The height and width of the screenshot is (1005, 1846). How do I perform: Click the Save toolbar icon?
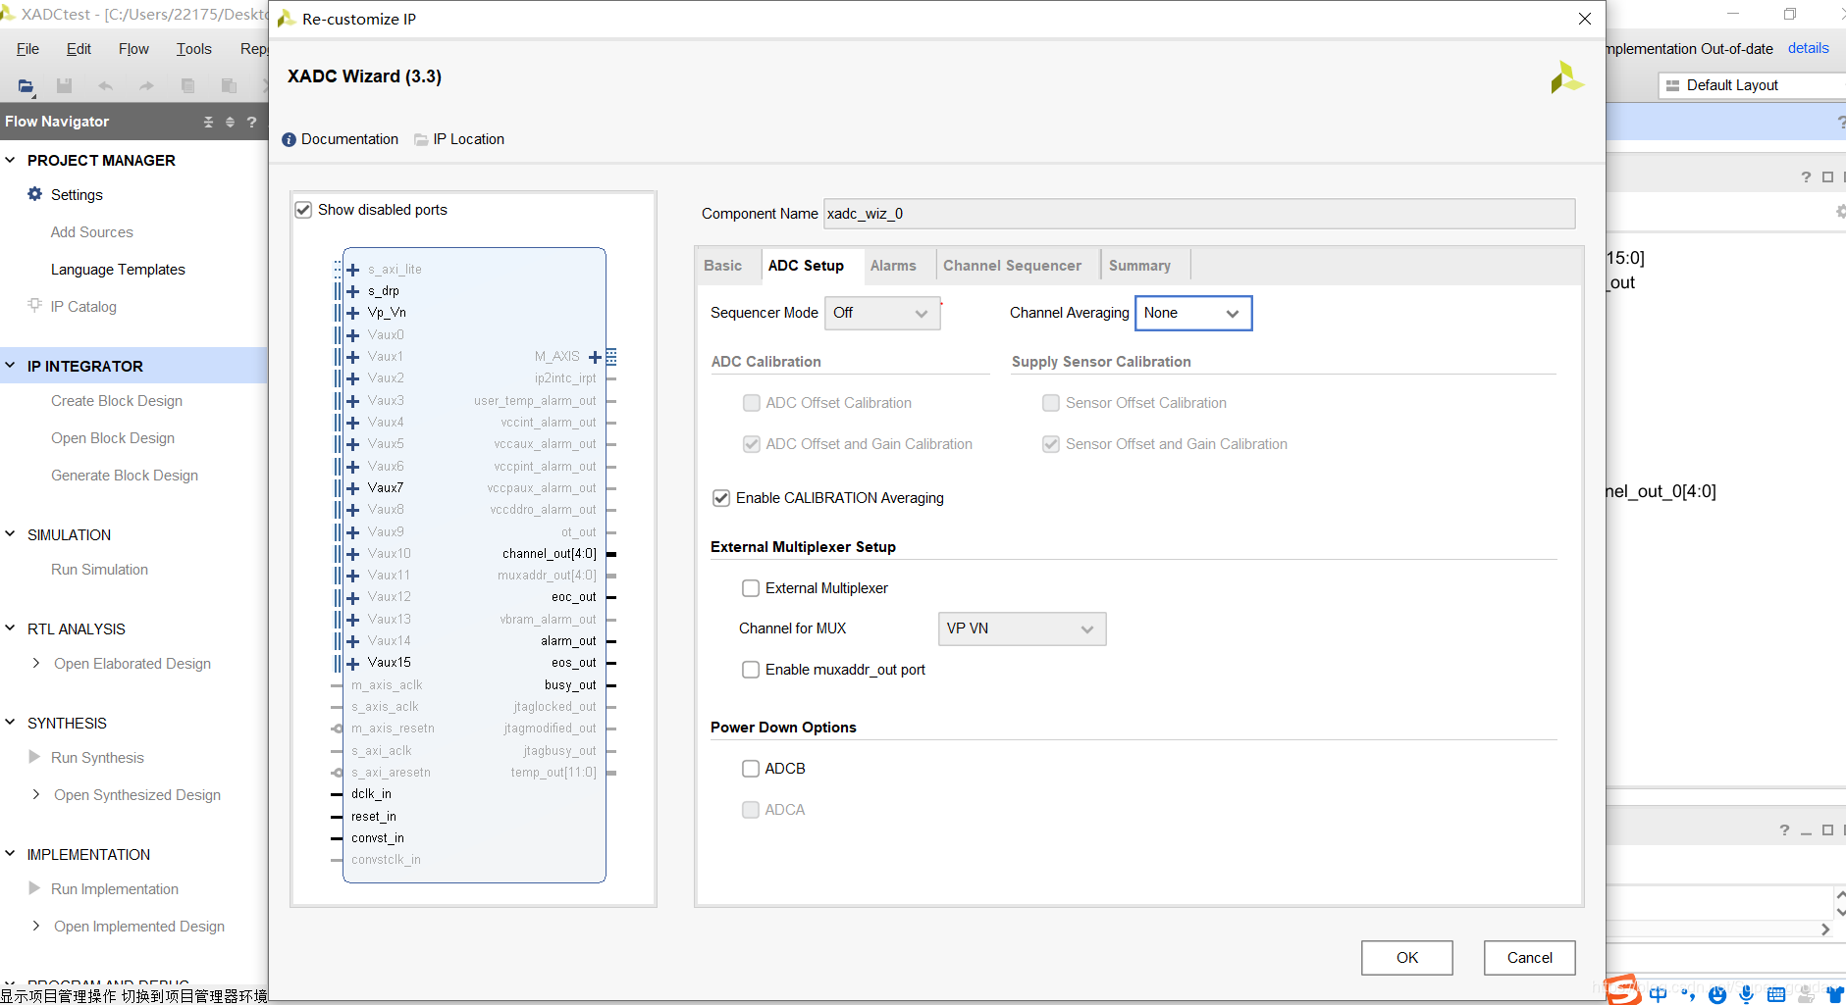point(65,86)
